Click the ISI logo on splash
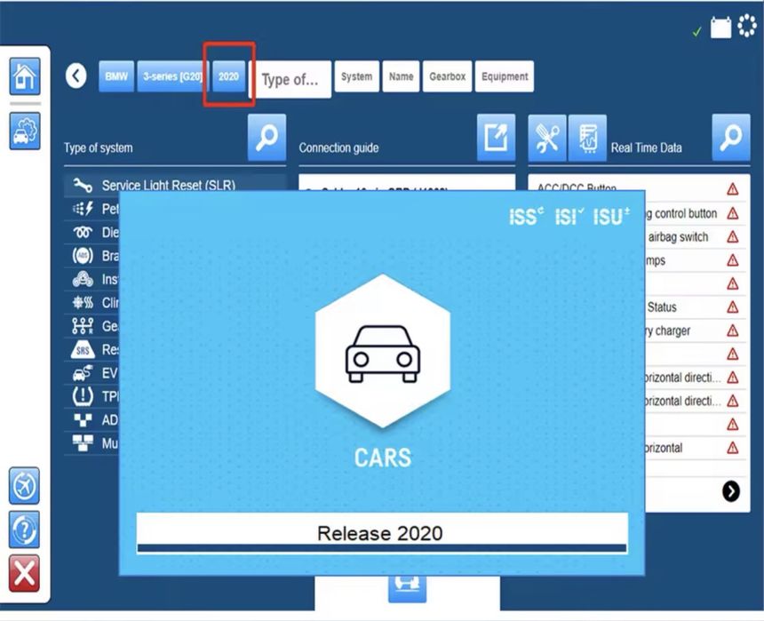 click(x=569, y=217)
